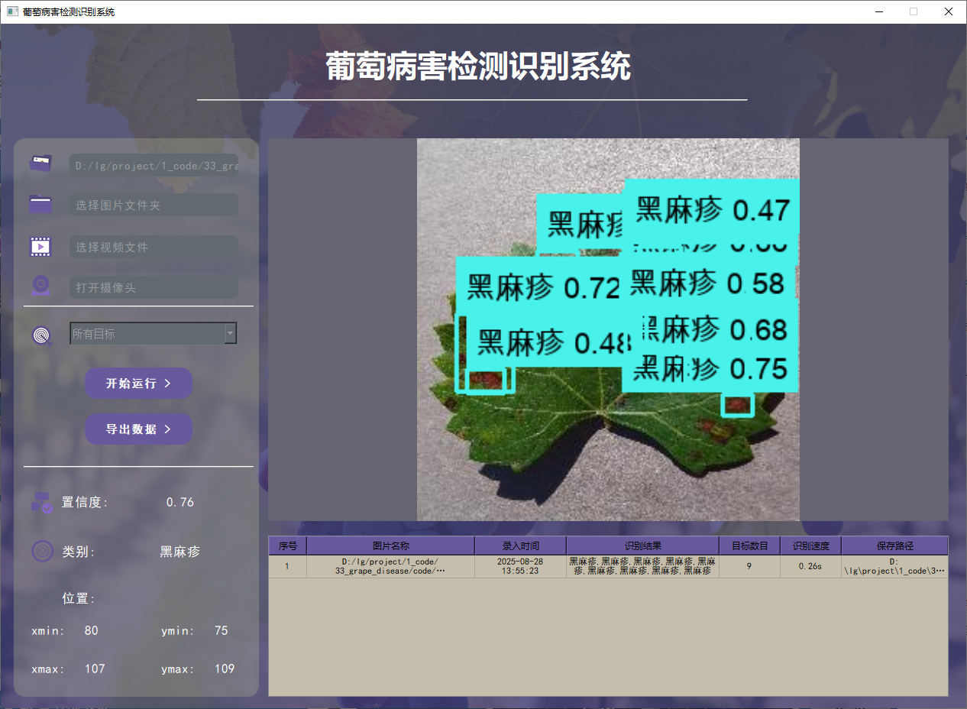Open the 所有目标 dropdown
967x709 pixels.
click(x=154, y=333)
